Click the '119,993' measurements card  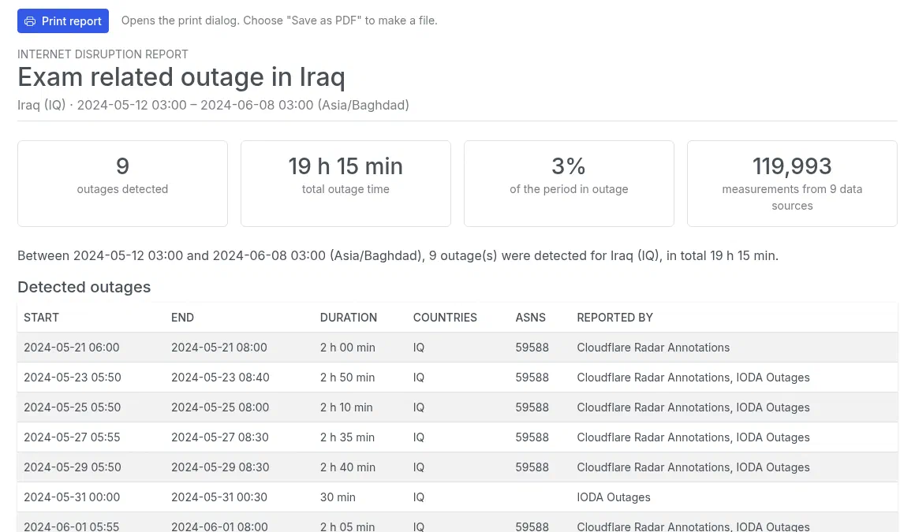[792, 183]
